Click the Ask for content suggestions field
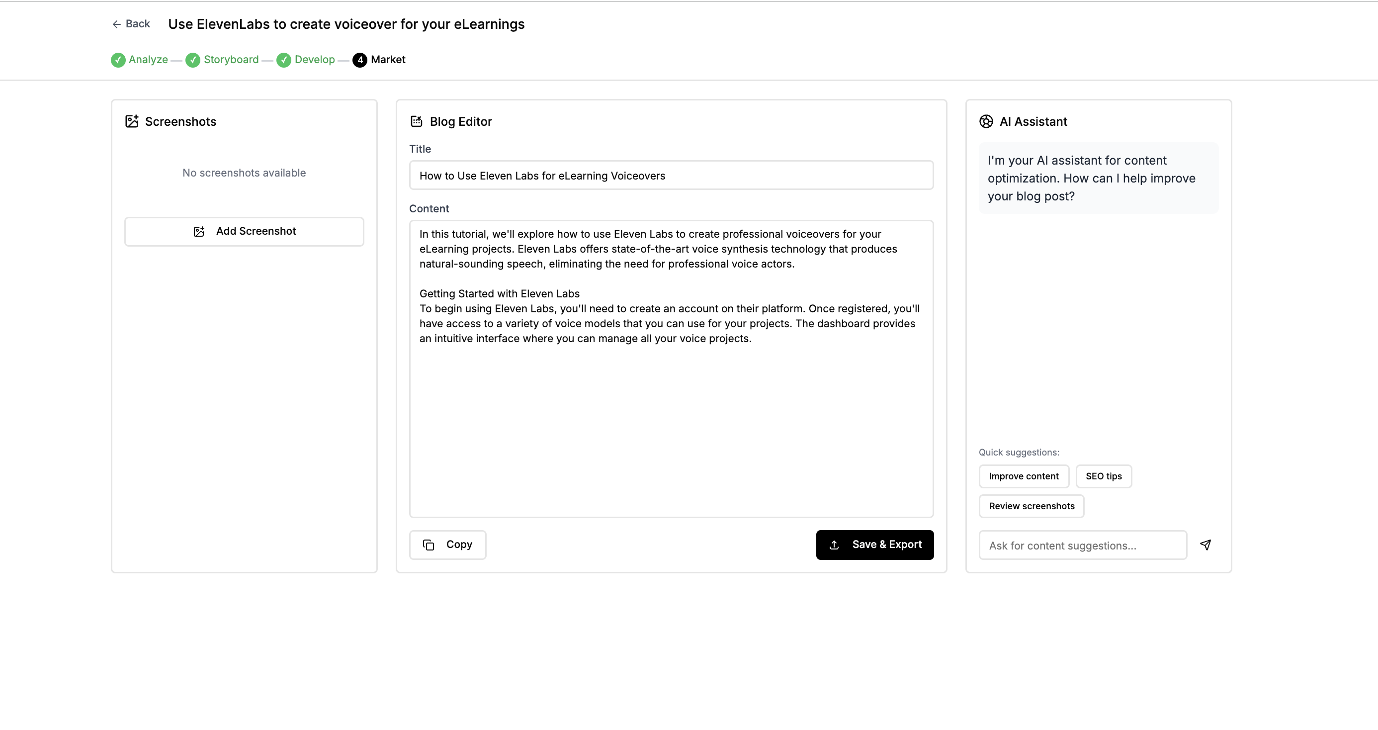Image resolution: width=1378 pixels, height=730 pixels. pos(1082,546)
